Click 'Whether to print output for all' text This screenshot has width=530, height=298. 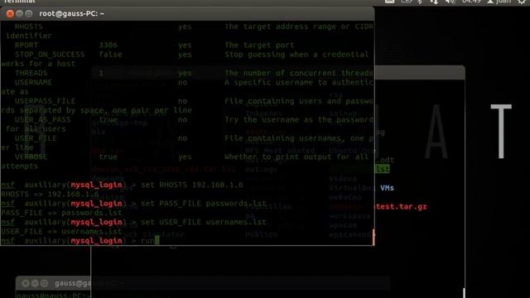coord(296,156)
